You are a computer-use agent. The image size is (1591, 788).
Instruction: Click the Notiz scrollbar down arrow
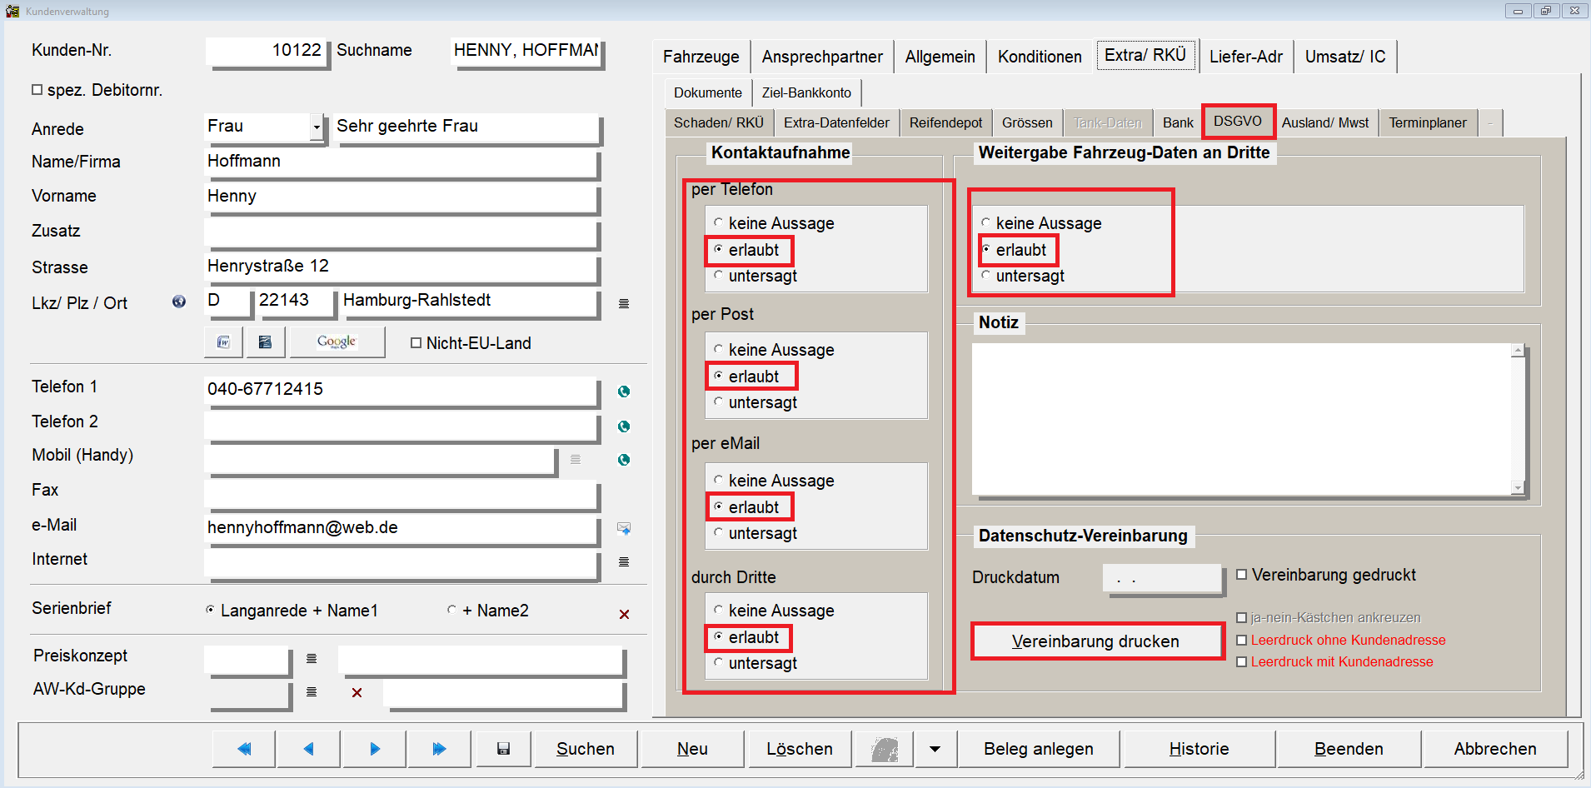pyautogui.click(x=1518, y=488)
